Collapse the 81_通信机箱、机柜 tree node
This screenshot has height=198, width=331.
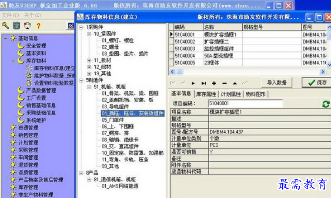coord(89,180)
